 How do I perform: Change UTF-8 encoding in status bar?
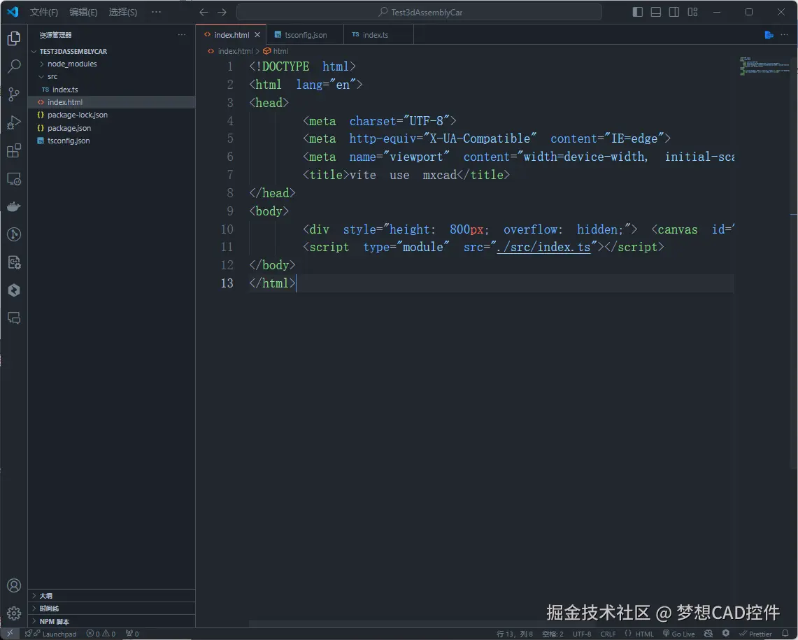[x=582, y=634]
